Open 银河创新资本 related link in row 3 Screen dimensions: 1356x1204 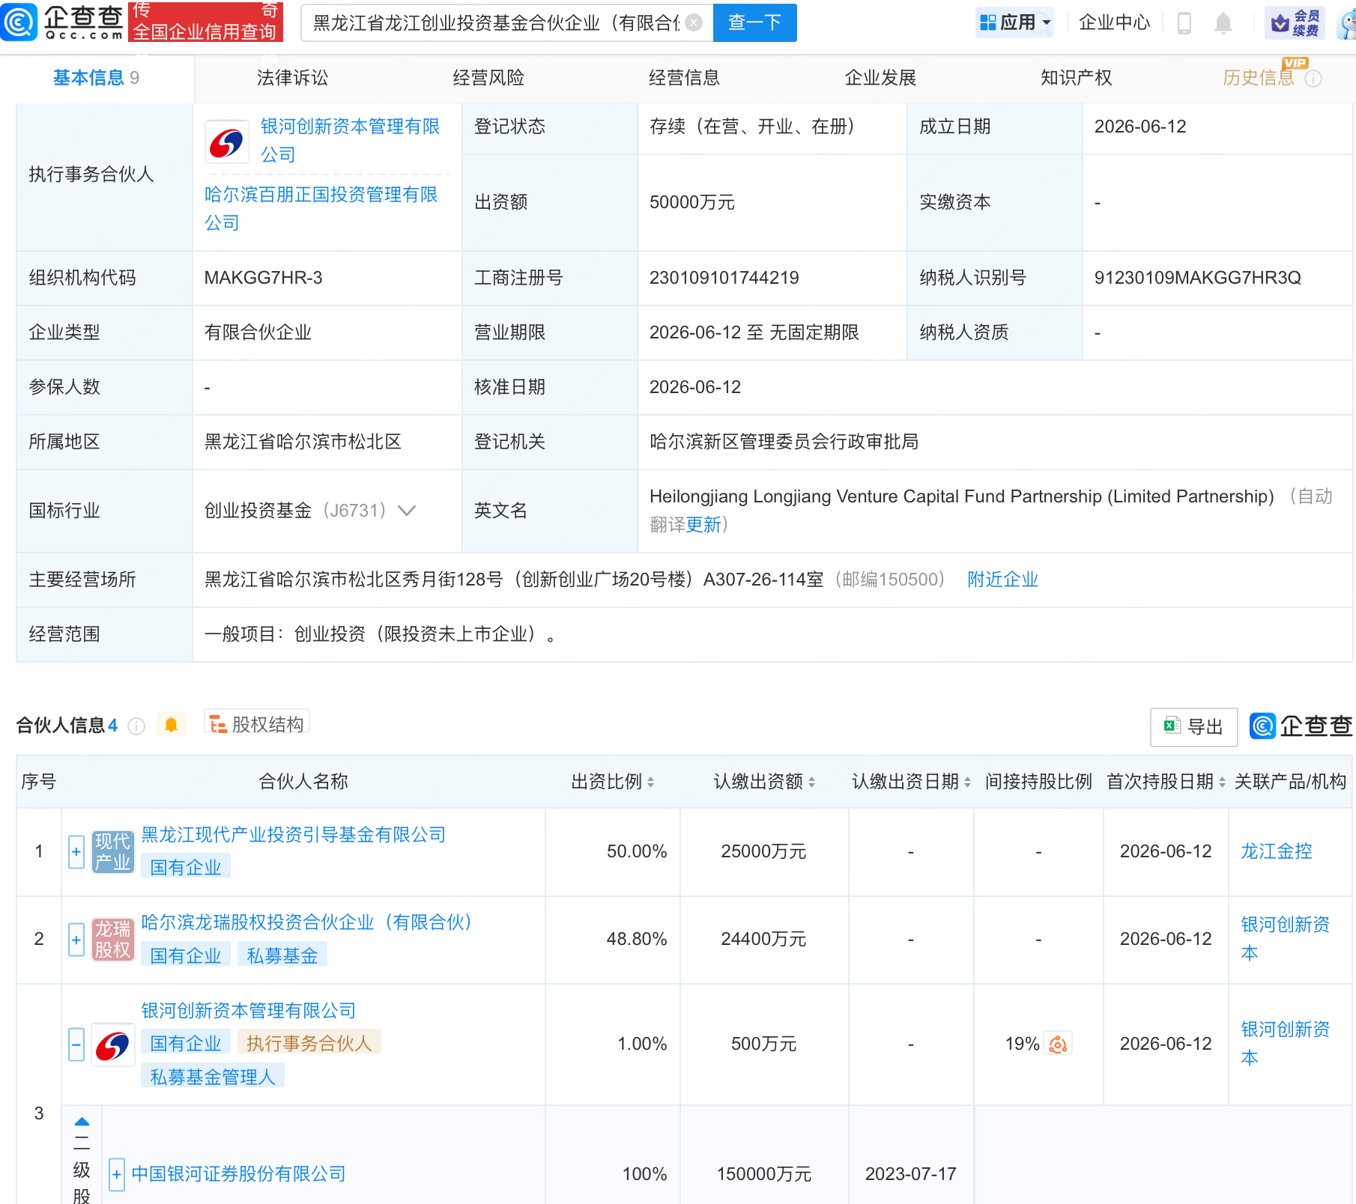click(x=1285, y=1044)
